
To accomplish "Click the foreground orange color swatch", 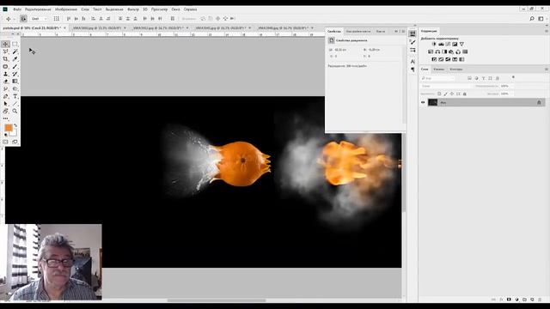I will (9, 128).
